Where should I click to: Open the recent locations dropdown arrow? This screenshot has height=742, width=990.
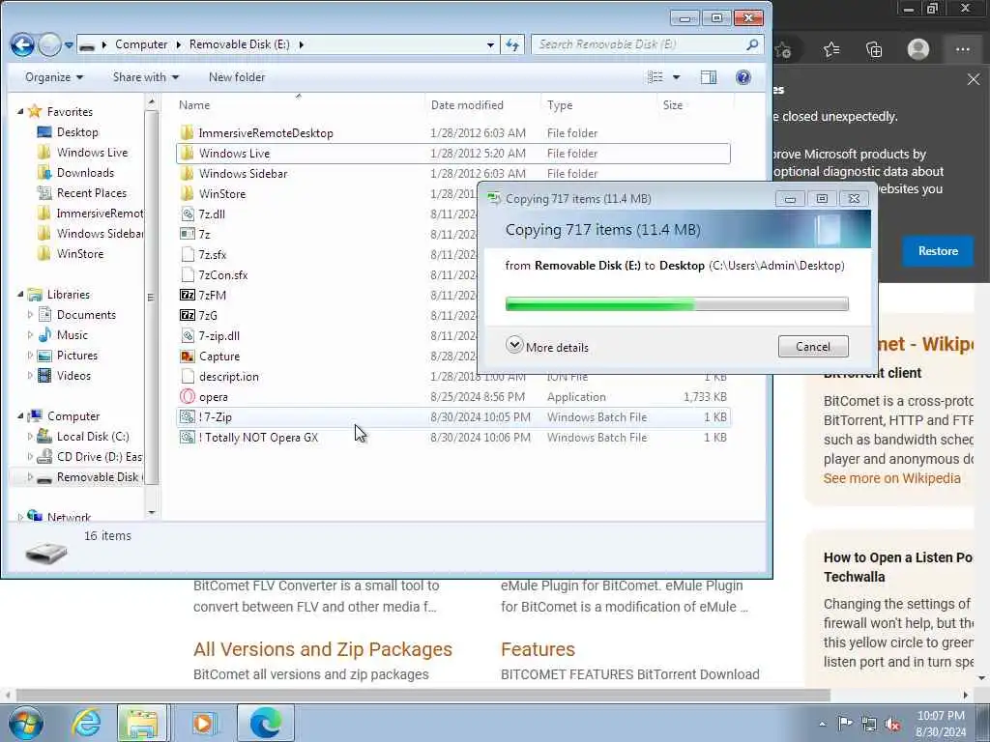click(69, 45)
